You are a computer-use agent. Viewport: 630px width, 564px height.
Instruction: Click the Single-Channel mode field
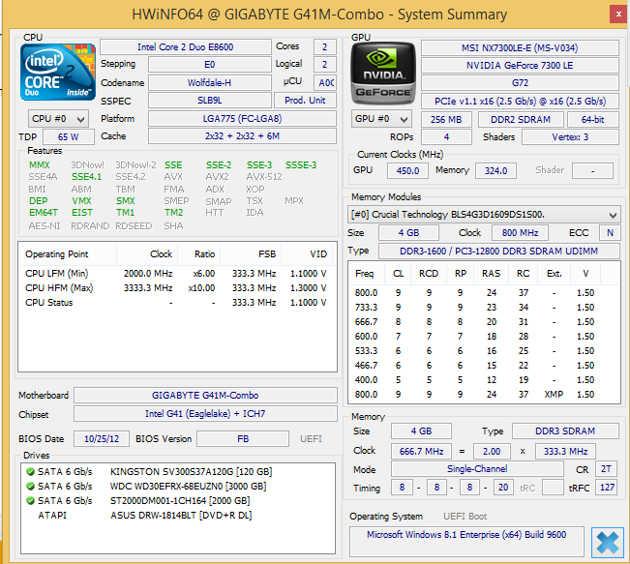477,469
